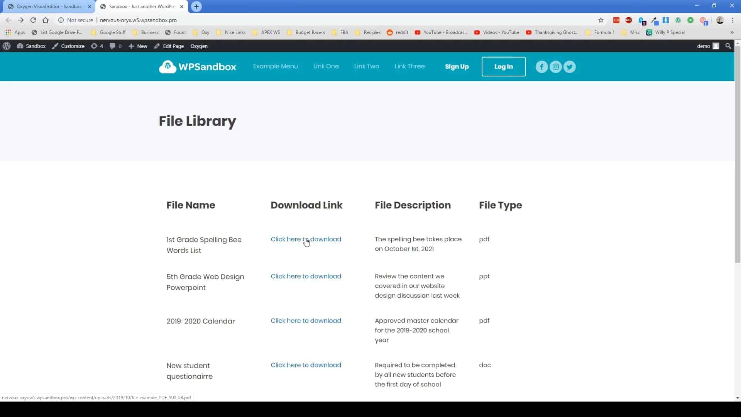This screenshot has width=741, height=417.
Task: Open the Example Menu nav item
Action: point(275,66)
